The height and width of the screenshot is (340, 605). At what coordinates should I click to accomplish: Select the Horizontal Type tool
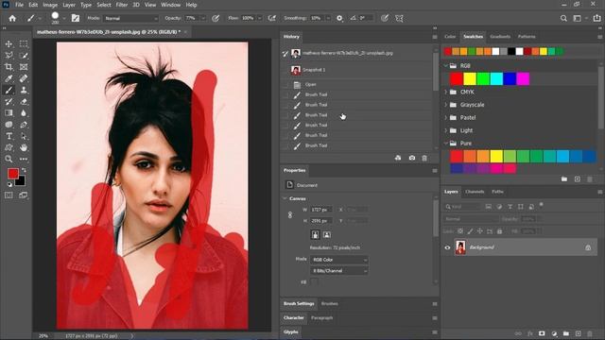click(9, 136)
